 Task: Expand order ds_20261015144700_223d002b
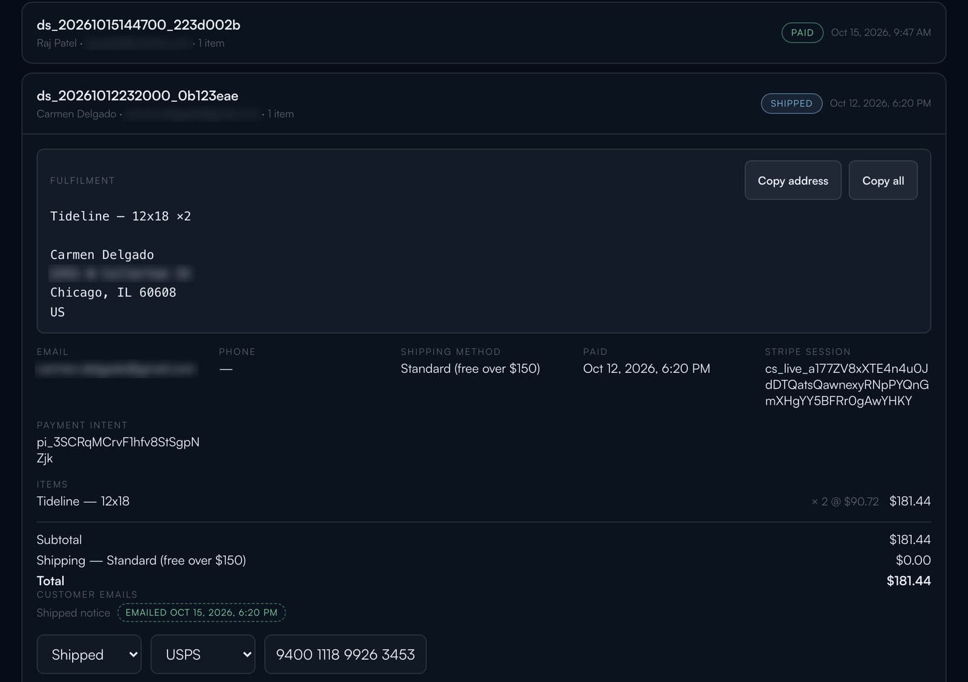point(484,33)
